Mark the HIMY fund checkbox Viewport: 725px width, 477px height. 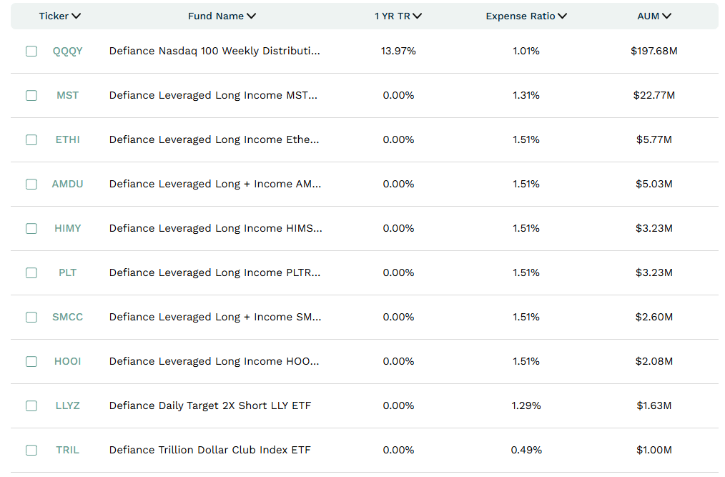click(x=31, y=229)
